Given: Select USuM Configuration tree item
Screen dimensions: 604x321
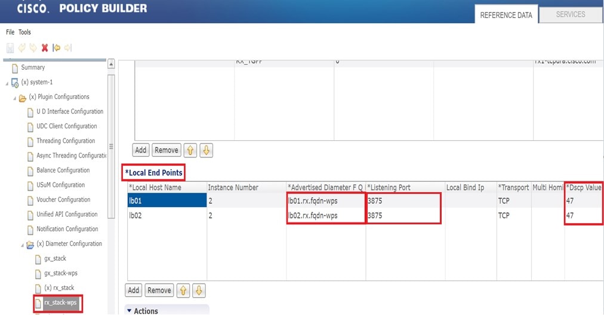Looking at the screenshot, I should (60, 185).
